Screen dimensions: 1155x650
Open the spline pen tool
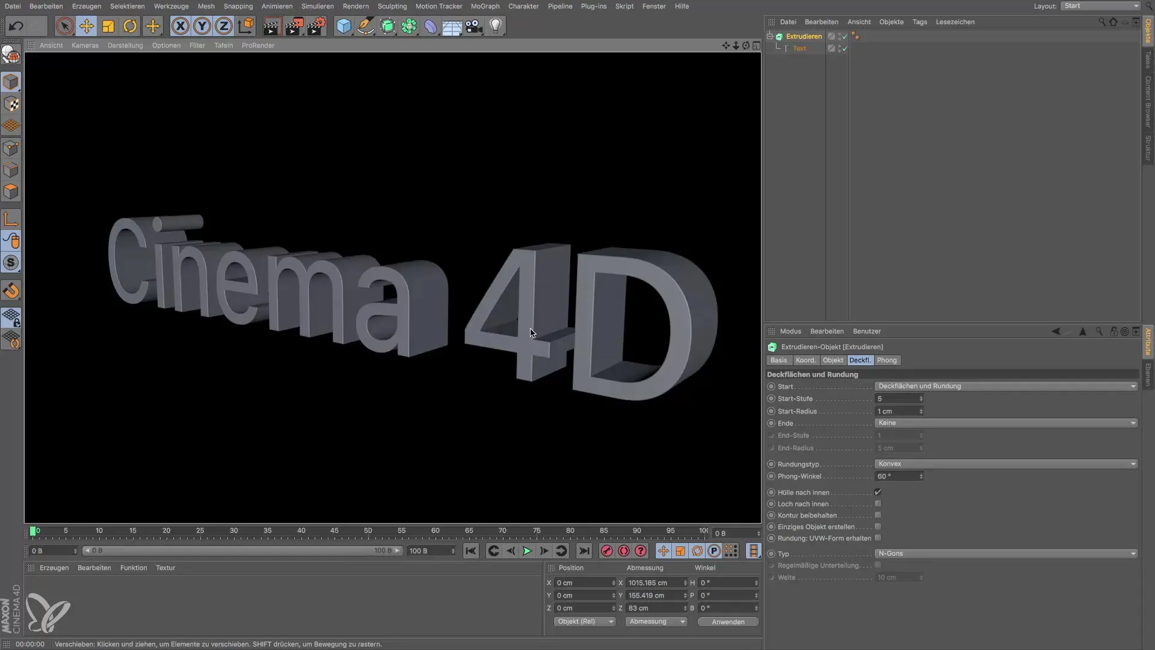pos(365,26)
